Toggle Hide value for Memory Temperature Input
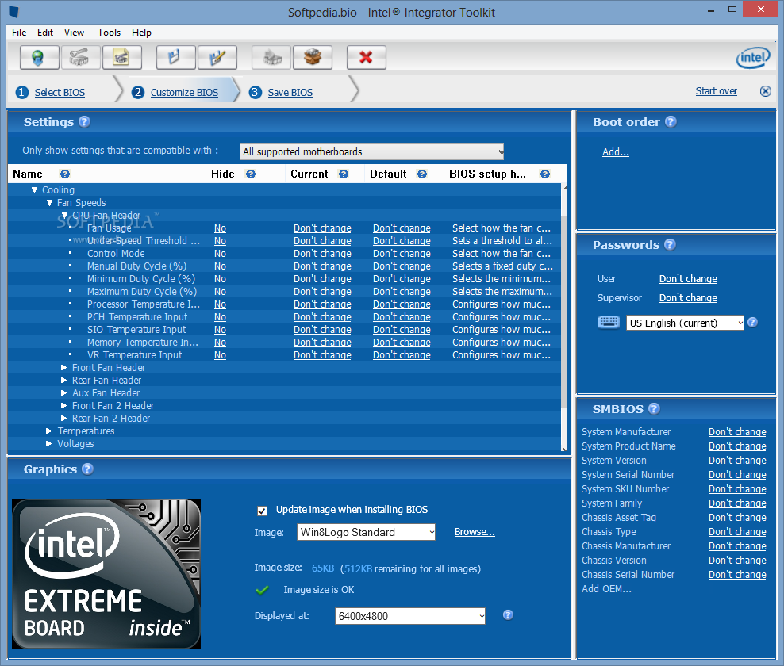This screenshot has width=784, height=666. coord(220,343)
